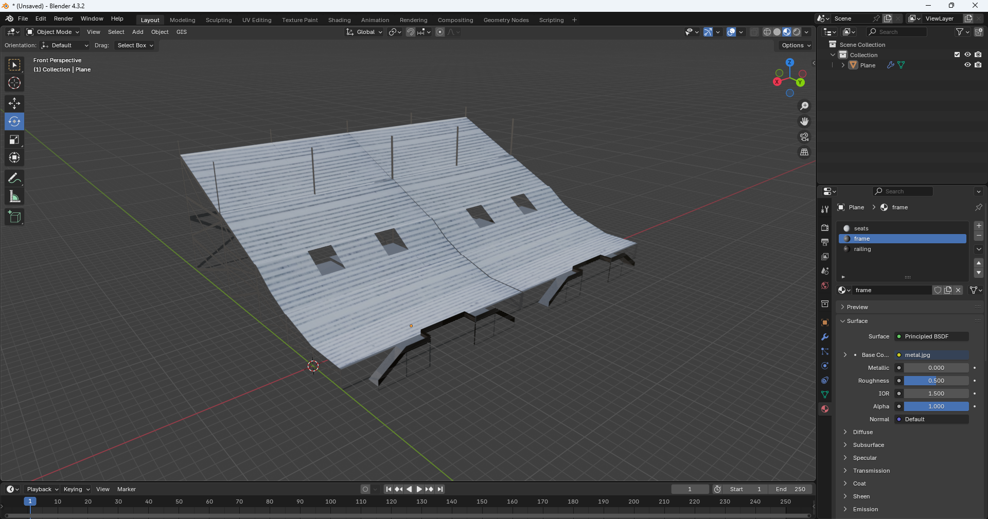Viewport: 988px width, 519px height.
Task: Hide the Plane object in viewport
Action: (x=967, y=65)
